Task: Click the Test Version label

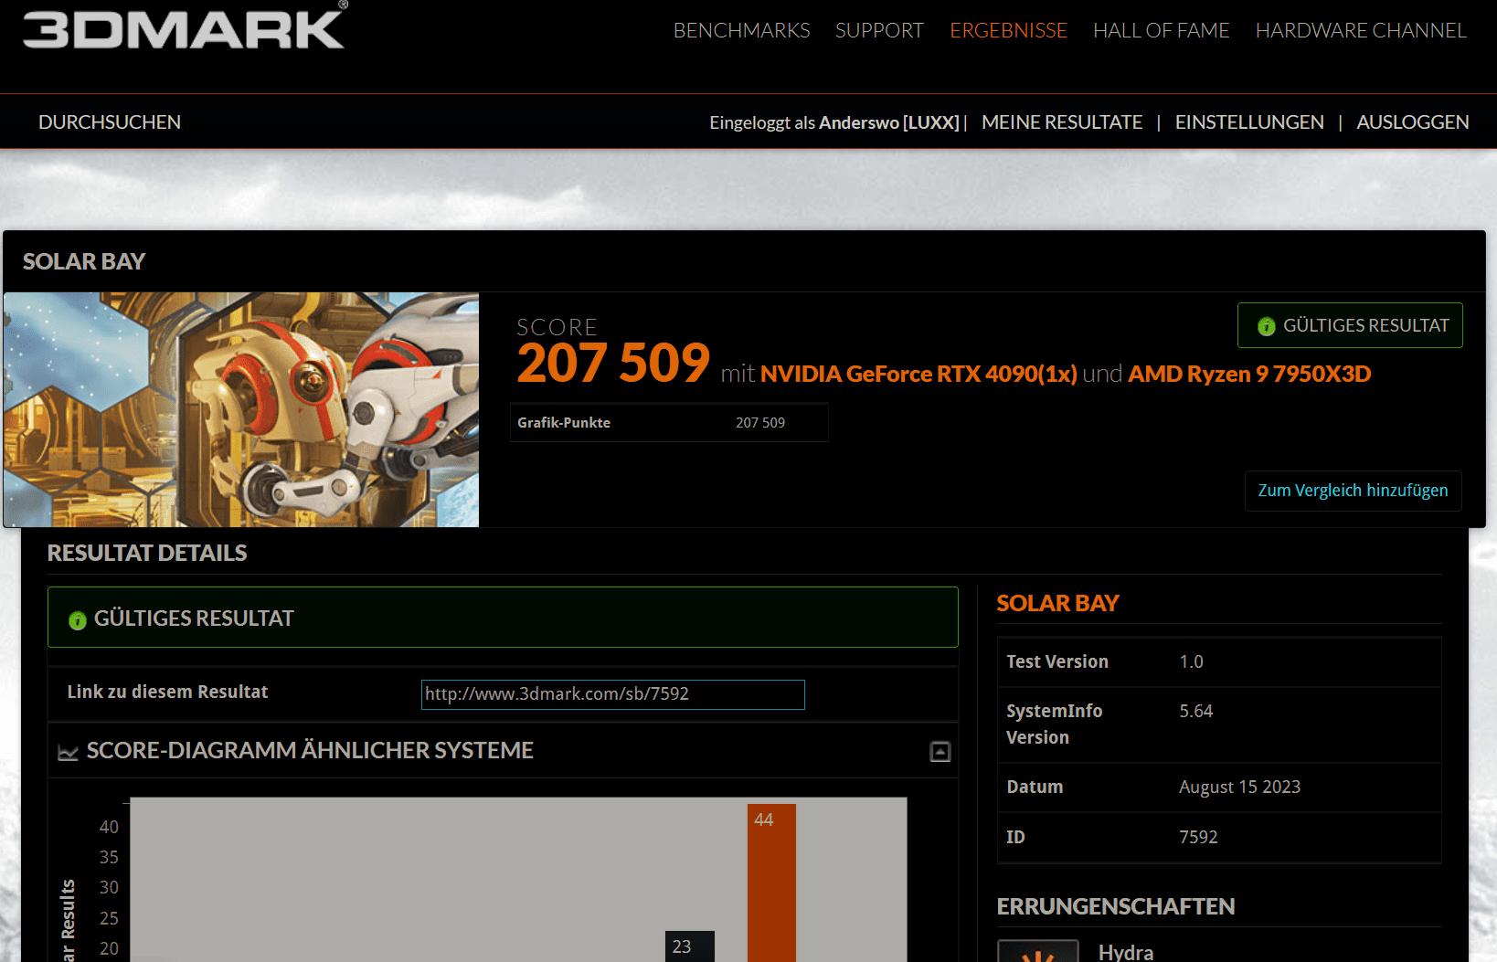Action: click(1057, 661)
